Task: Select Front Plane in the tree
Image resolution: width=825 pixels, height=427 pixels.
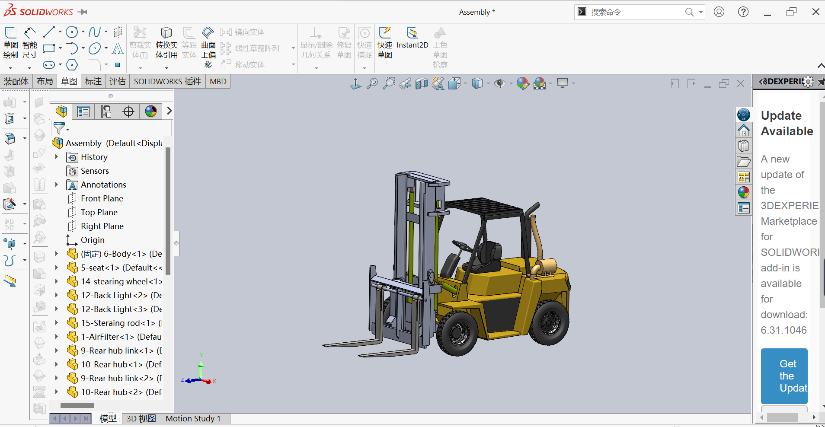Action: click(102, 198)
